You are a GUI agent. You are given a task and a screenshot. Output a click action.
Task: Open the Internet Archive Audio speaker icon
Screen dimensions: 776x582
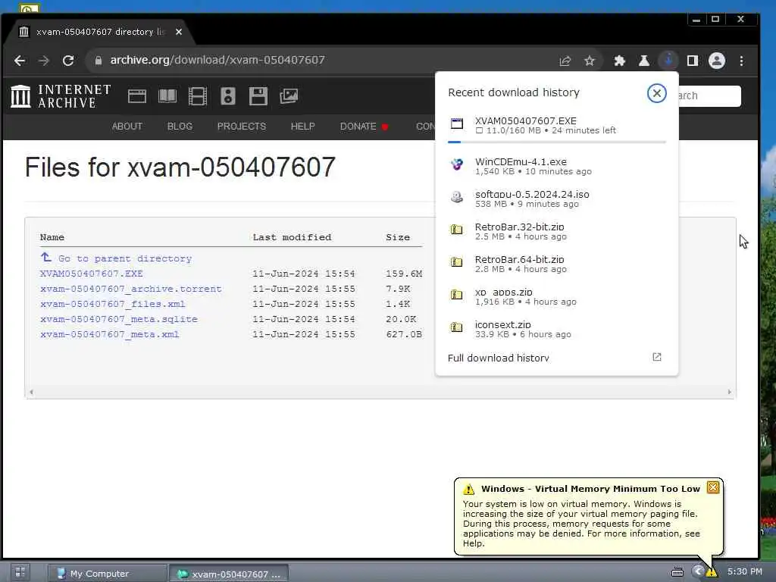point(227,96)
